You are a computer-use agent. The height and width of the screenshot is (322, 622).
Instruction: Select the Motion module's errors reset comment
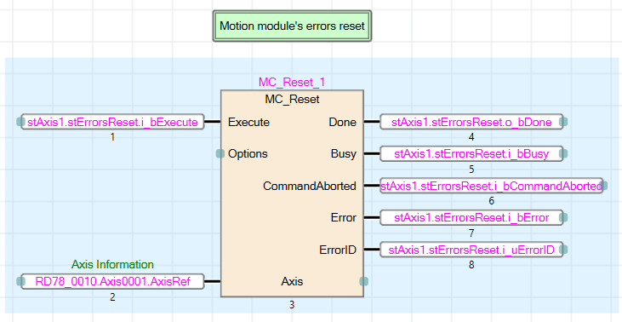tap(292, 26)
